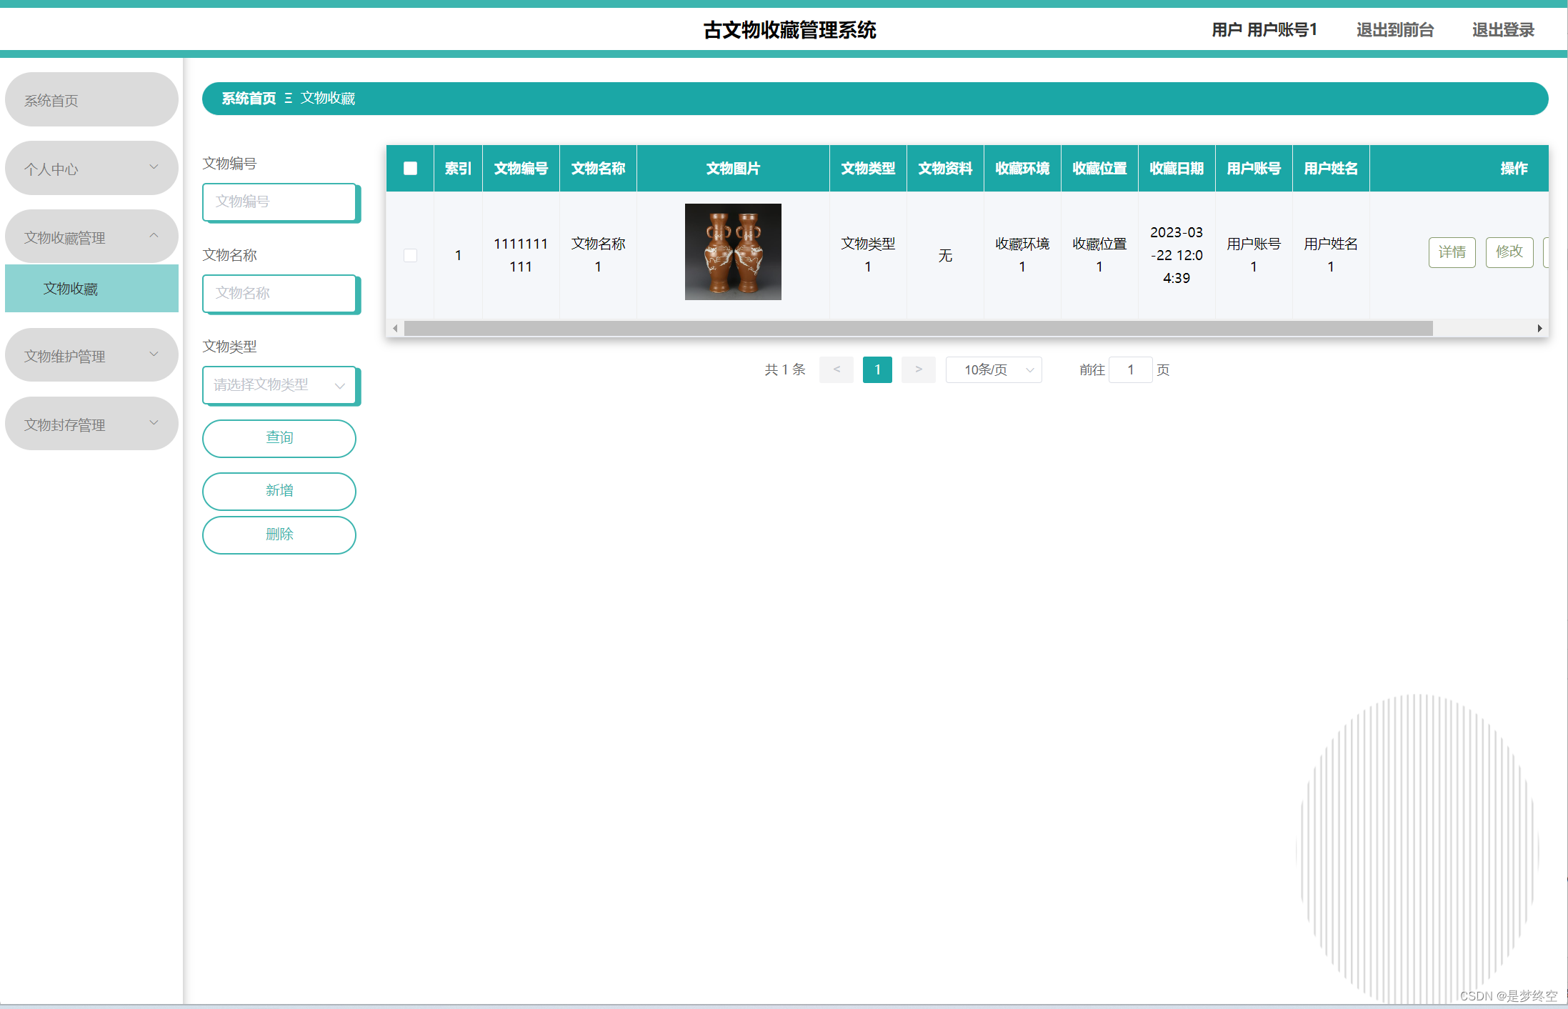Click the scrollbar left arrow
This screenshot has height=1009, width=1568.
pyautogui.click(x=395, y=328)
